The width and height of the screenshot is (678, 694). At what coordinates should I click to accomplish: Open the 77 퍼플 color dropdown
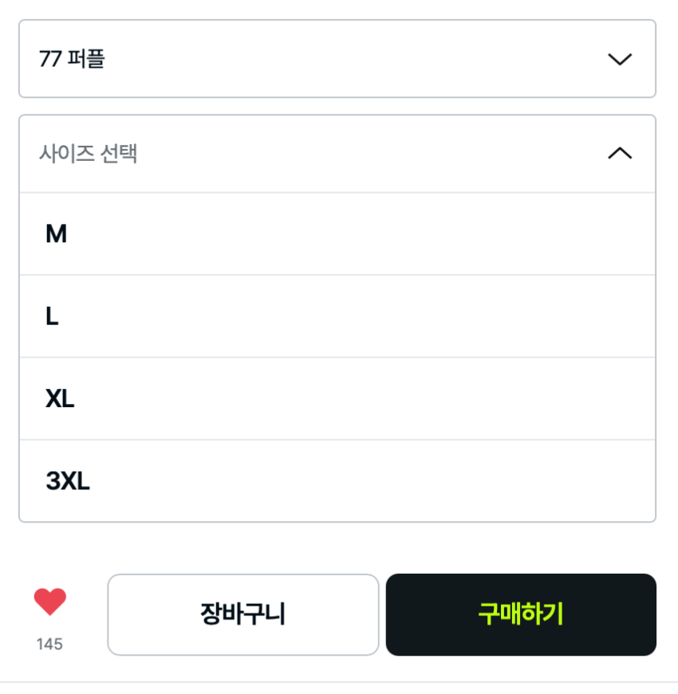click(x=337, y=59)
